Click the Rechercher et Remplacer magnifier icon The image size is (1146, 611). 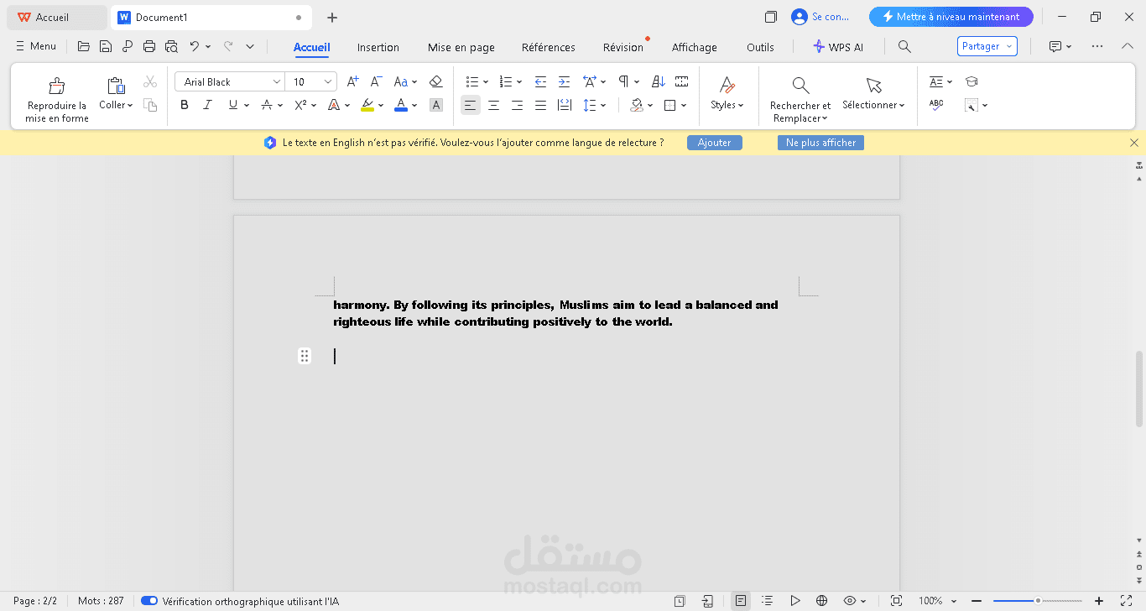(800, 86)
